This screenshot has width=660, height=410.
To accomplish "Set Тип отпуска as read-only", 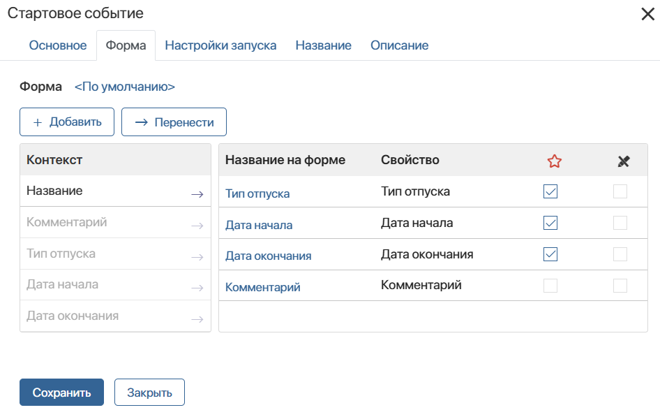I will click(x=620, y=191).
